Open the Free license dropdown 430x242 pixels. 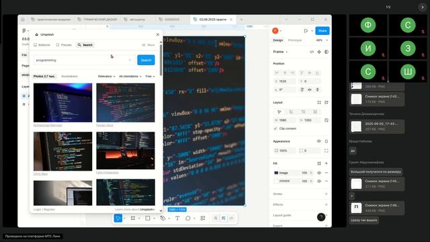point(150,76)
